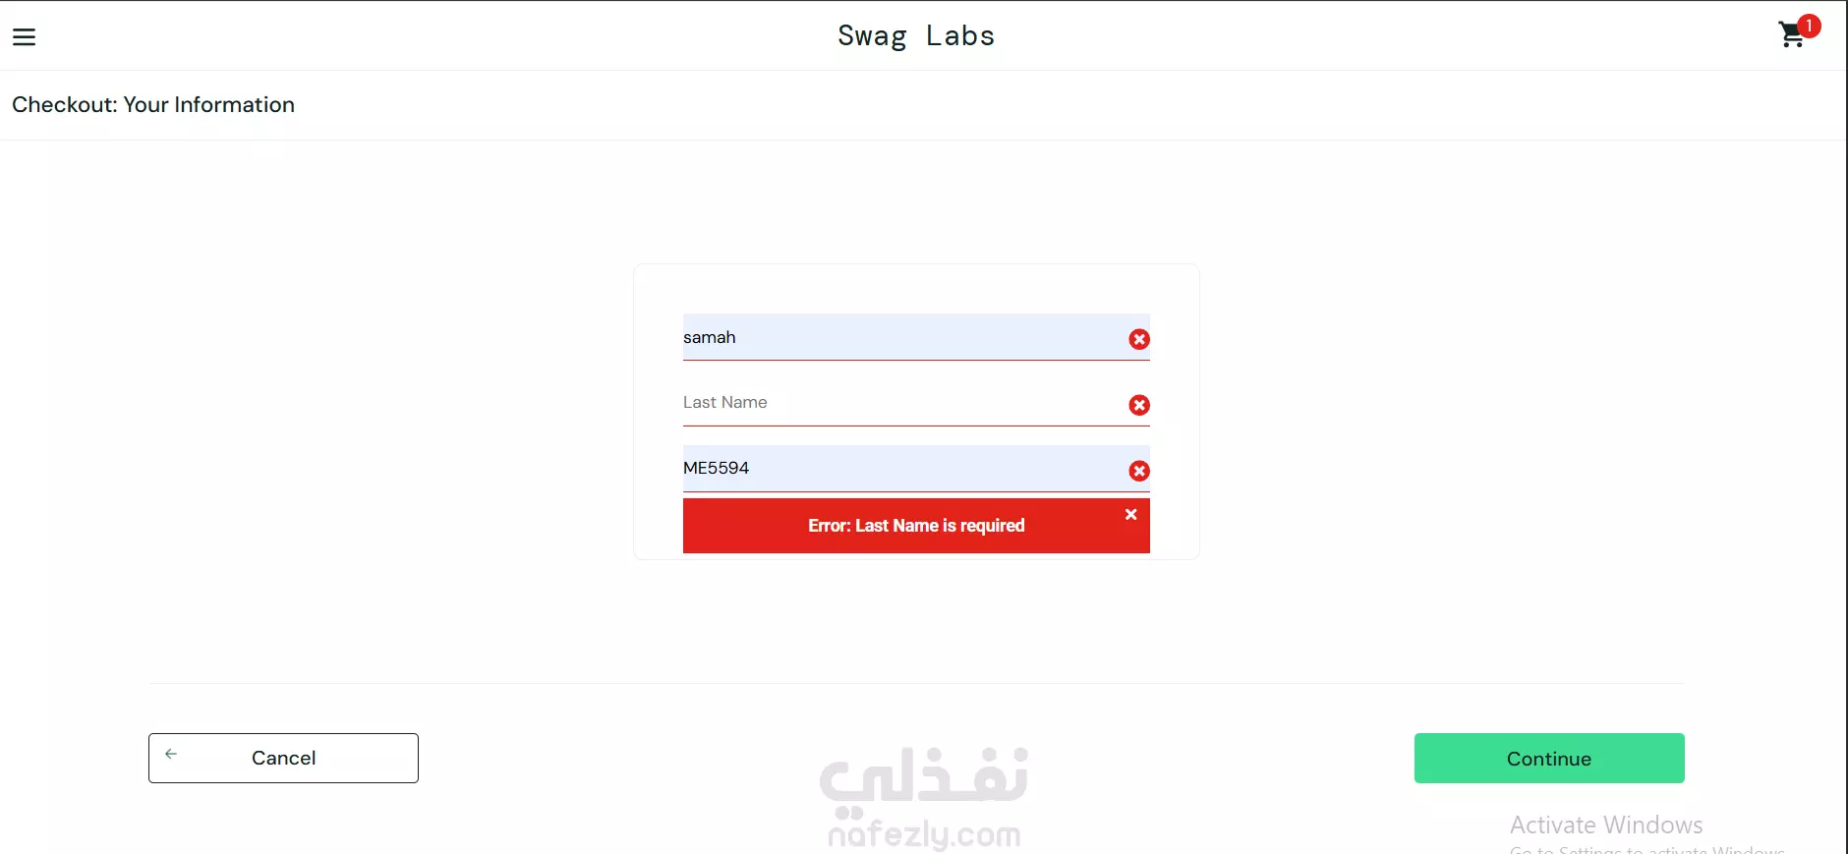Click the nafezly.com watermark text
Viewport: 1848px width, 854px height.
click(924, 835)
